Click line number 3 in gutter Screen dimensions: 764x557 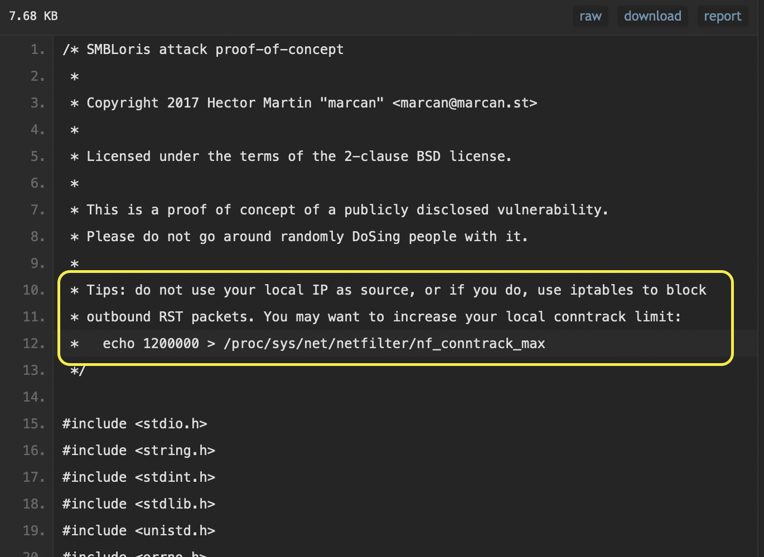point(37,103)
